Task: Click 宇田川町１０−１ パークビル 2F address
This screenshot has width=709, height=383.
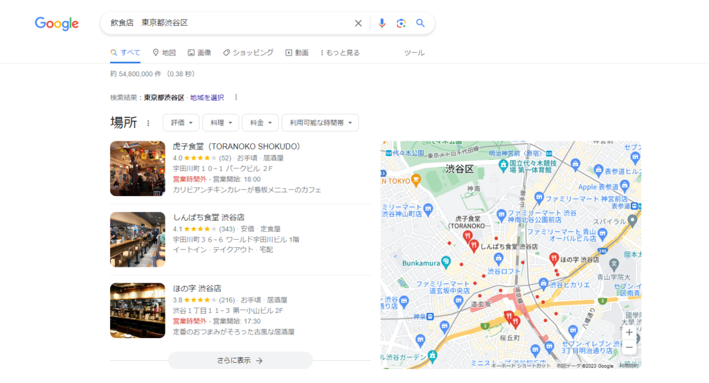Action: click(223, 169)
